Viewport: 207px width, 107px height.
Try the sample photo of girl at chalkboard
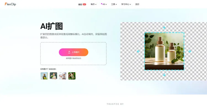(54, 76)
